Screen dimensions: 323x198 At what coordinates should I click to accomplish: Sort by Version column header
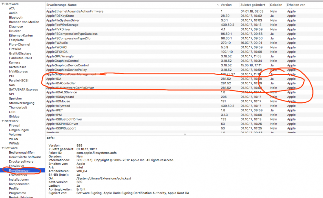tap(226, 5)
